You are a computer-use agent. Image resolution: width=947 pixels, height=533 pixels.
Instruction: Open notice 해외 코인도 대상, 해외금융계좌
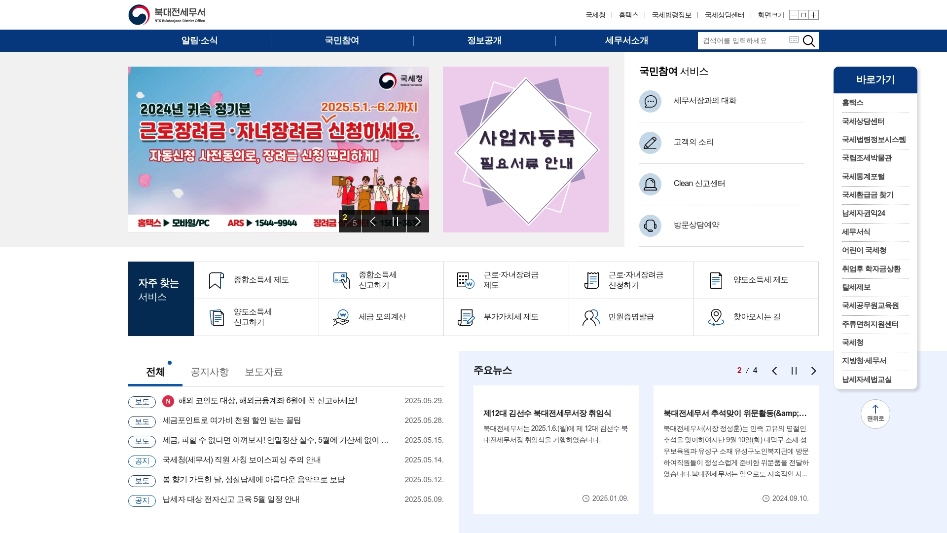267,401
